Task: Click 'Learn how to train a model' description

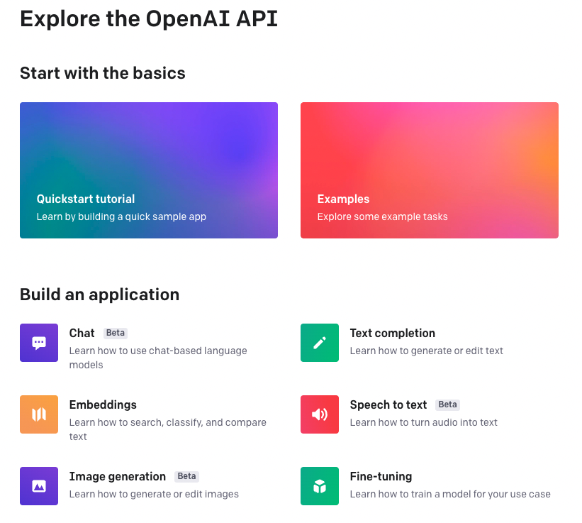Action: click(450, 494)
